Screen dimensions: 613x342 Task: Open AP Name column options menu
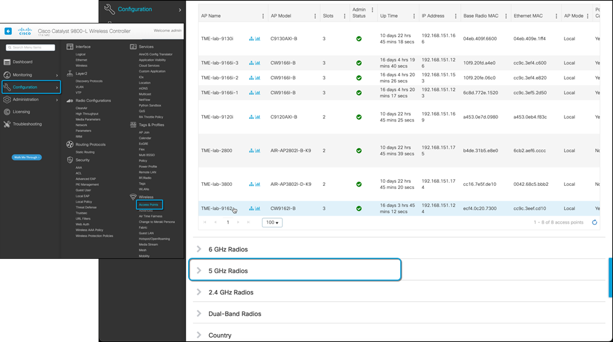coord(263,16)
